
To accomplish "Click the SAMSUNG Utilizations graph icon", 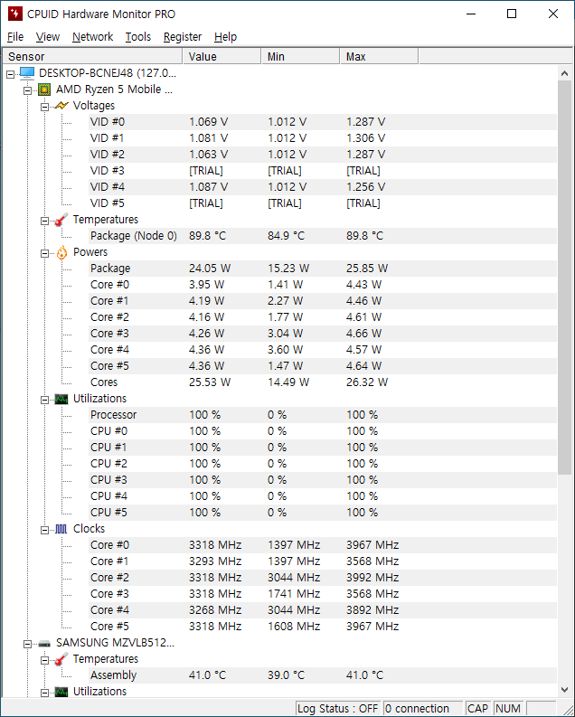I will tap(61, 692).
